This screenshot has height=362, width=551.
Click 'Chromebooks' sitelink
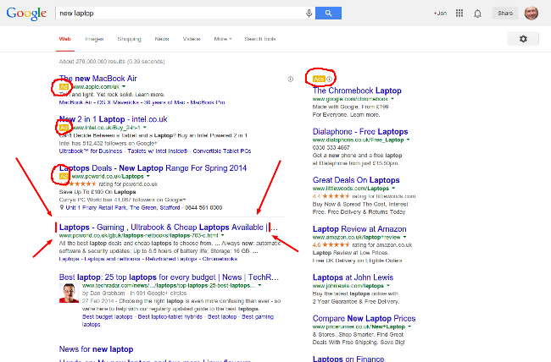pos(220,259)
